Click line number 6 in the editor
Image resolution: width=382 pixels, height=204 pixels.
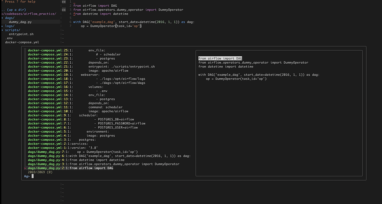70,22
